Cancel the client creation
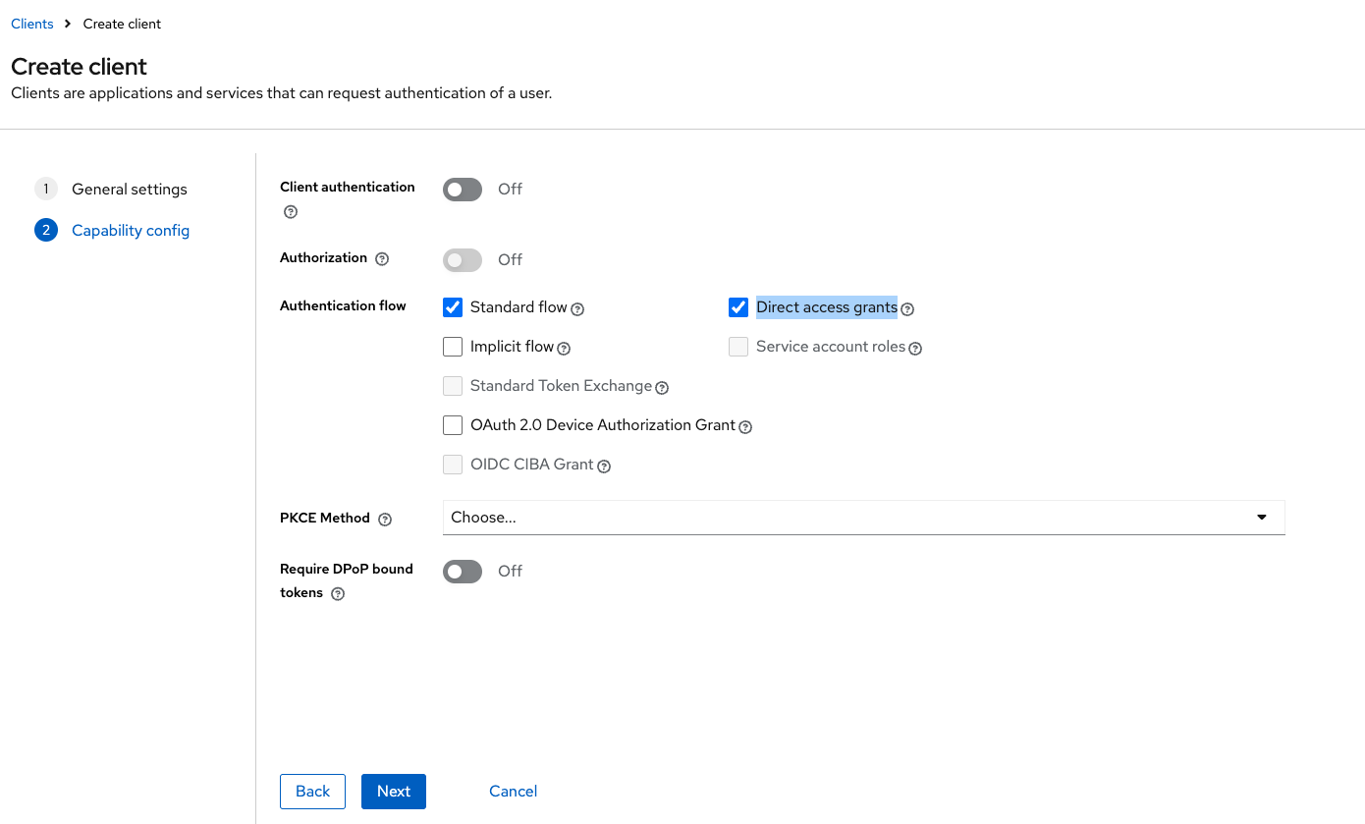Image resolution: width=1365 pixels, height=824 pixels. point(512,791)
